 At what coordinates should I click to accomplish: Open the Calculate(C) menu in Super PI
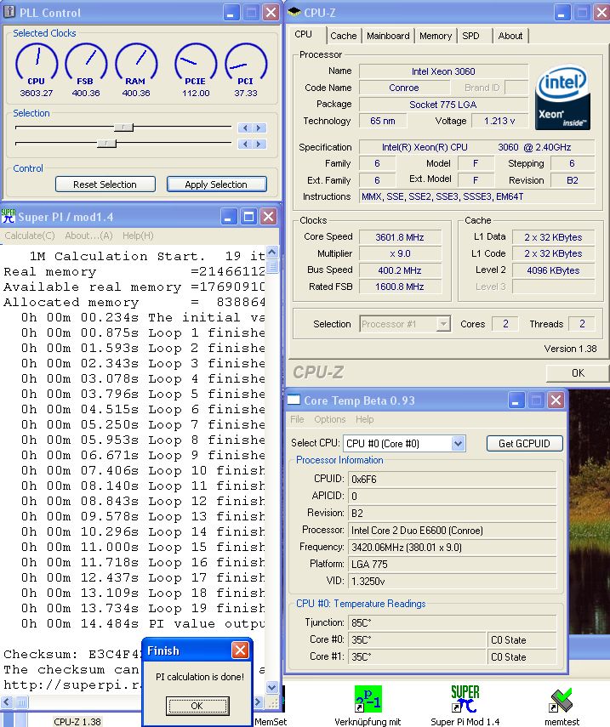point(30,236)
